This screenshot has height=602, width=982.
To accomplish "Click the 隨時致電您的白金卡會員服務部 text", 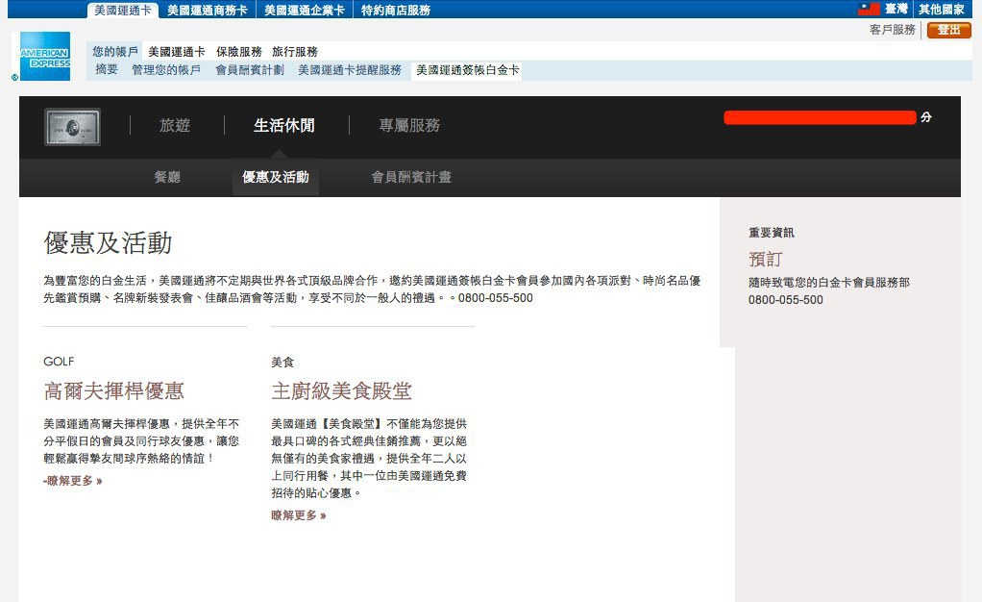I will coord(829,282).
